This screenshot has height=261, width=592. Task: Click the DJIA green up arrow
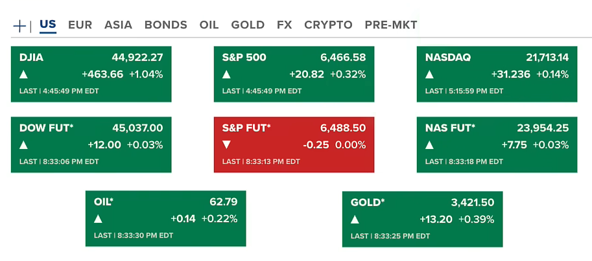click(x=24, y=74)
